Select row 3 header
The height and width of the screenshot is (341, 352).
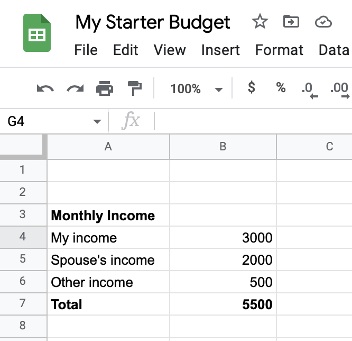(x=23, y=215)
